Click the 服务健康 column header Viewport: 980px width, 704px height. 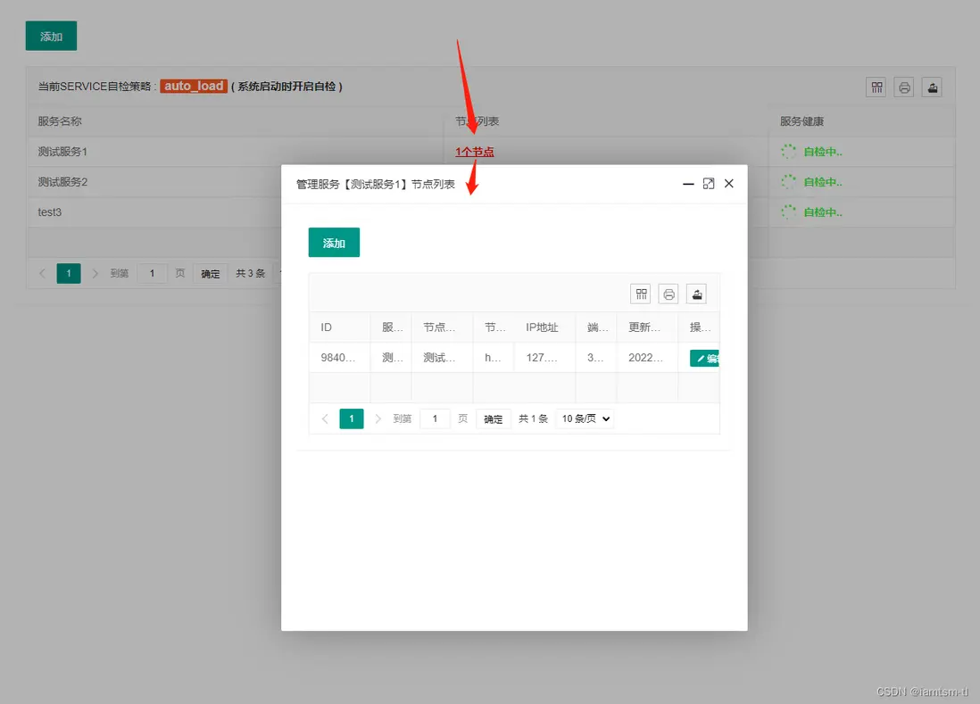(x=801, y=121)
